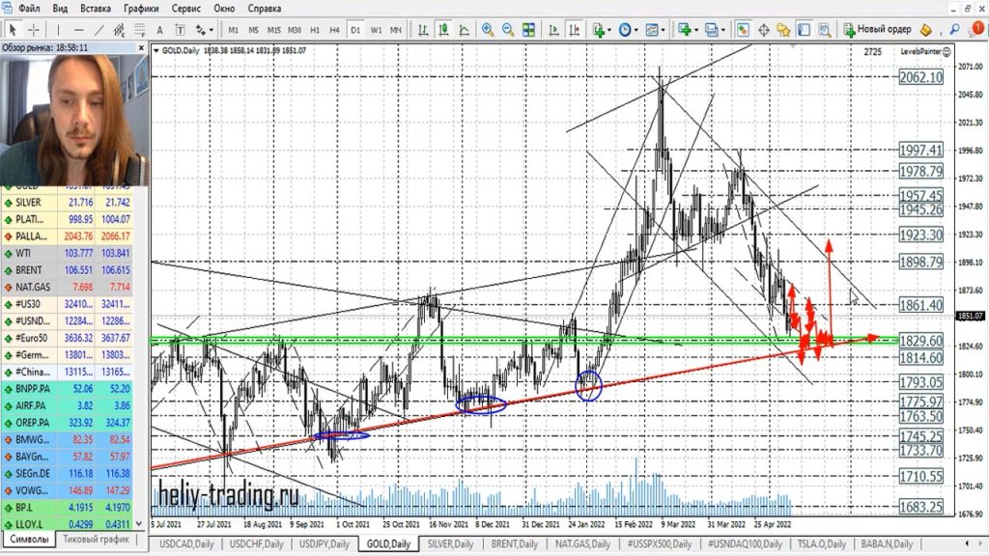Tile chart windows with the grid icon
The image size is (989, 556).
pos(528,30)
